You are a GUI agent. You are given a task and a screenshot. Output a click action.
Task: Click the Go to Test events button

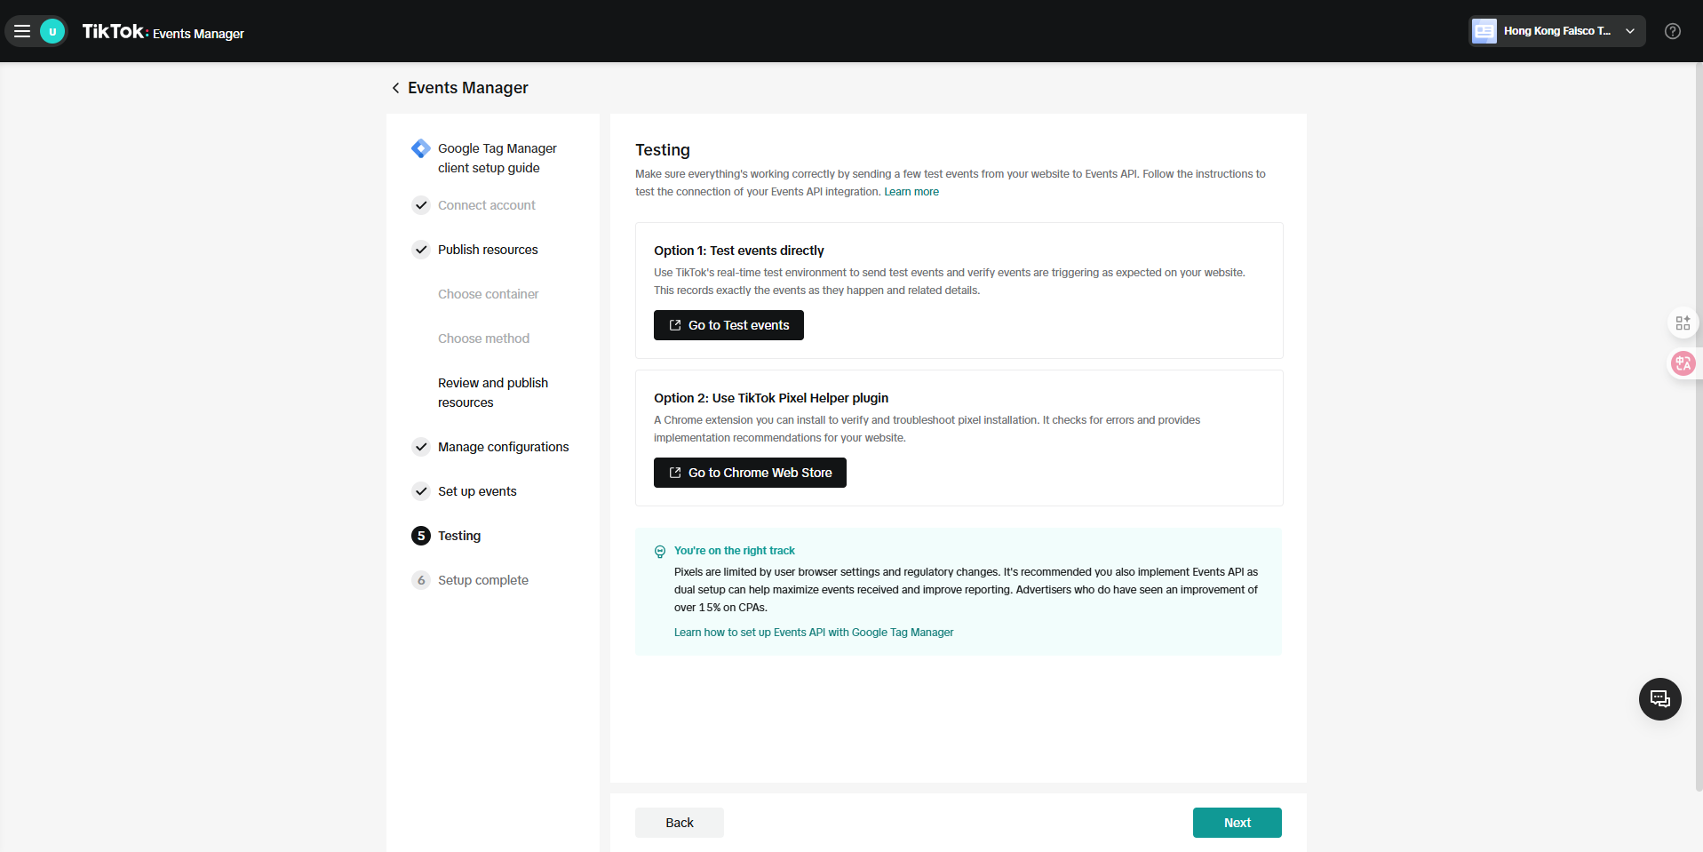(728, 325)
